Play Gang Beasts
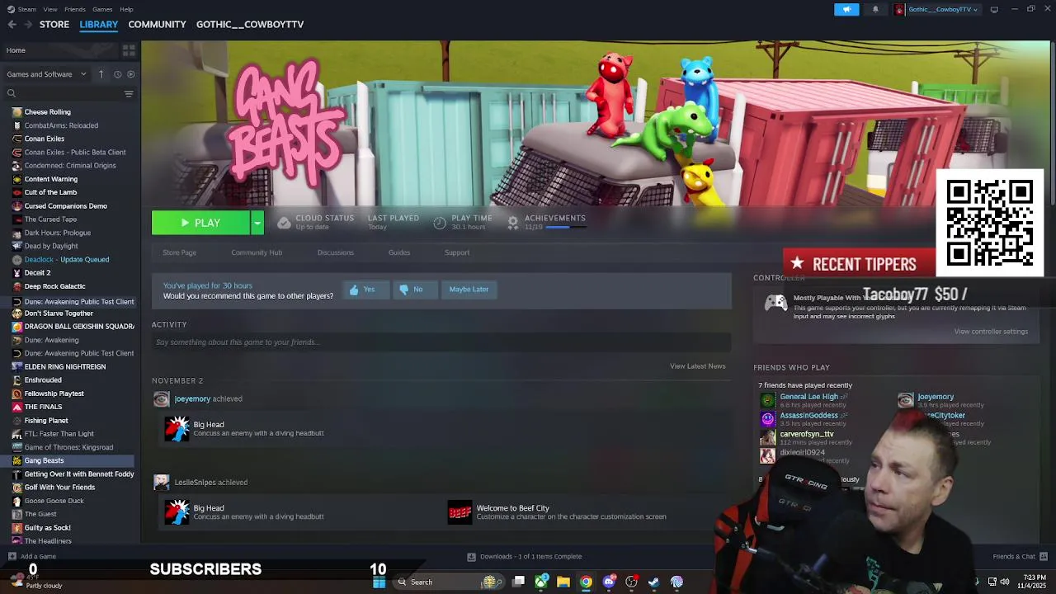 click(x=200, y=223)
